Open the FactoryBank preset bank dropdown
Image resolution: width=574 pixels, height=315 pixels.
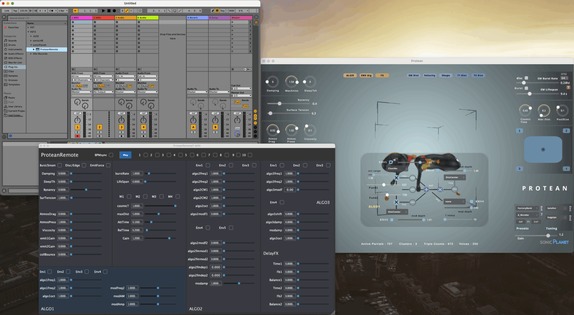[527, 208]
